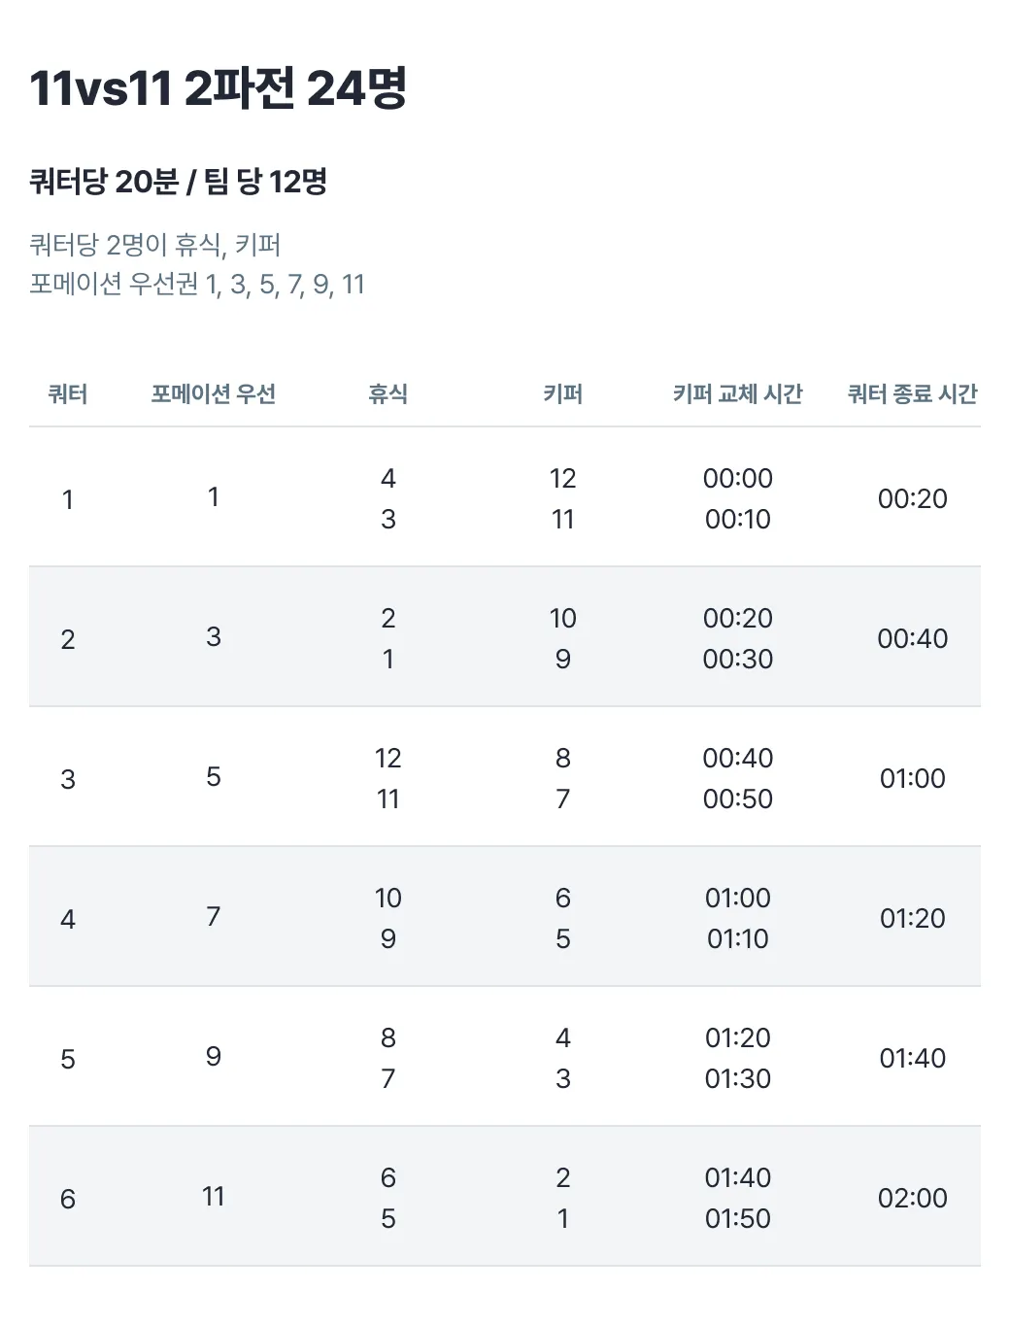Screen dimensions: 1010x1325
Task: Click end time 01:00 in quarter 3
Action: tap(912, 778)
